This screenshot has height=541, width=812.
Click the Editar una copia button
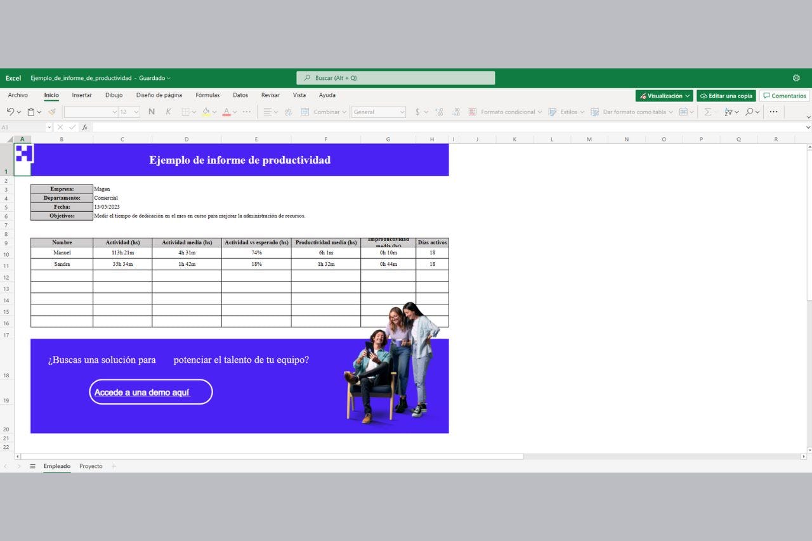pos(726,95)
